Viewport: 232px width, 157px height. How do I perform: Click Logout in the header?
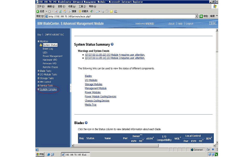click(189, 24)
